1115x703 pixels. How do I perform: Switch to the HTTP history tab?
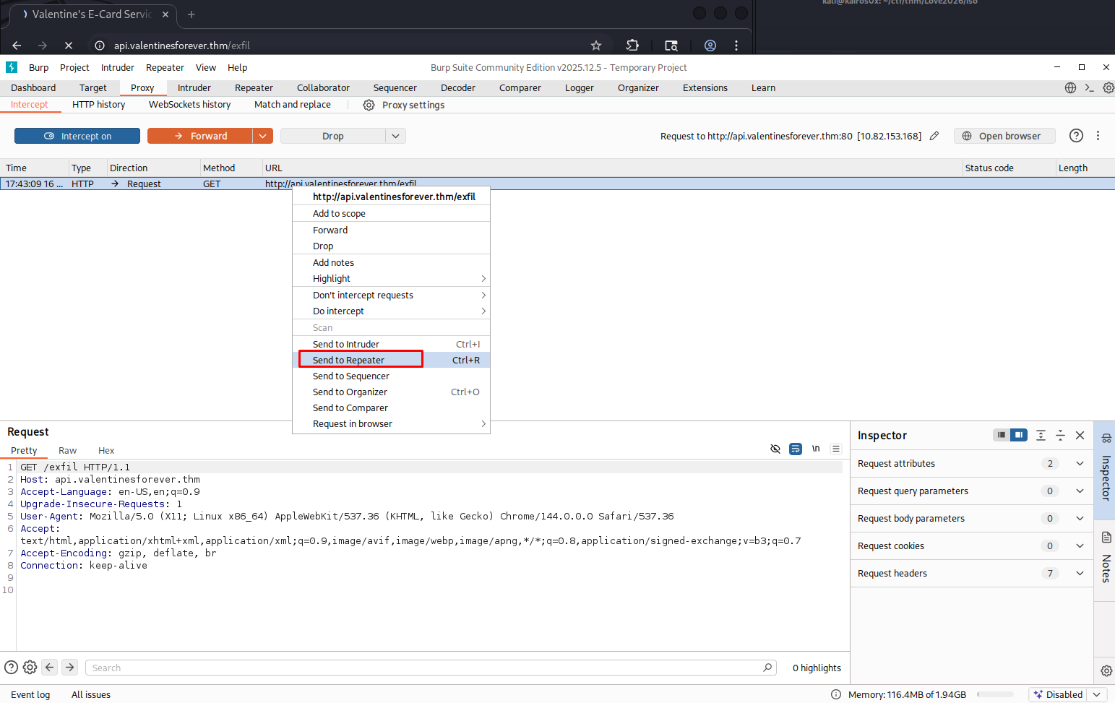click(x=99, y=105)
